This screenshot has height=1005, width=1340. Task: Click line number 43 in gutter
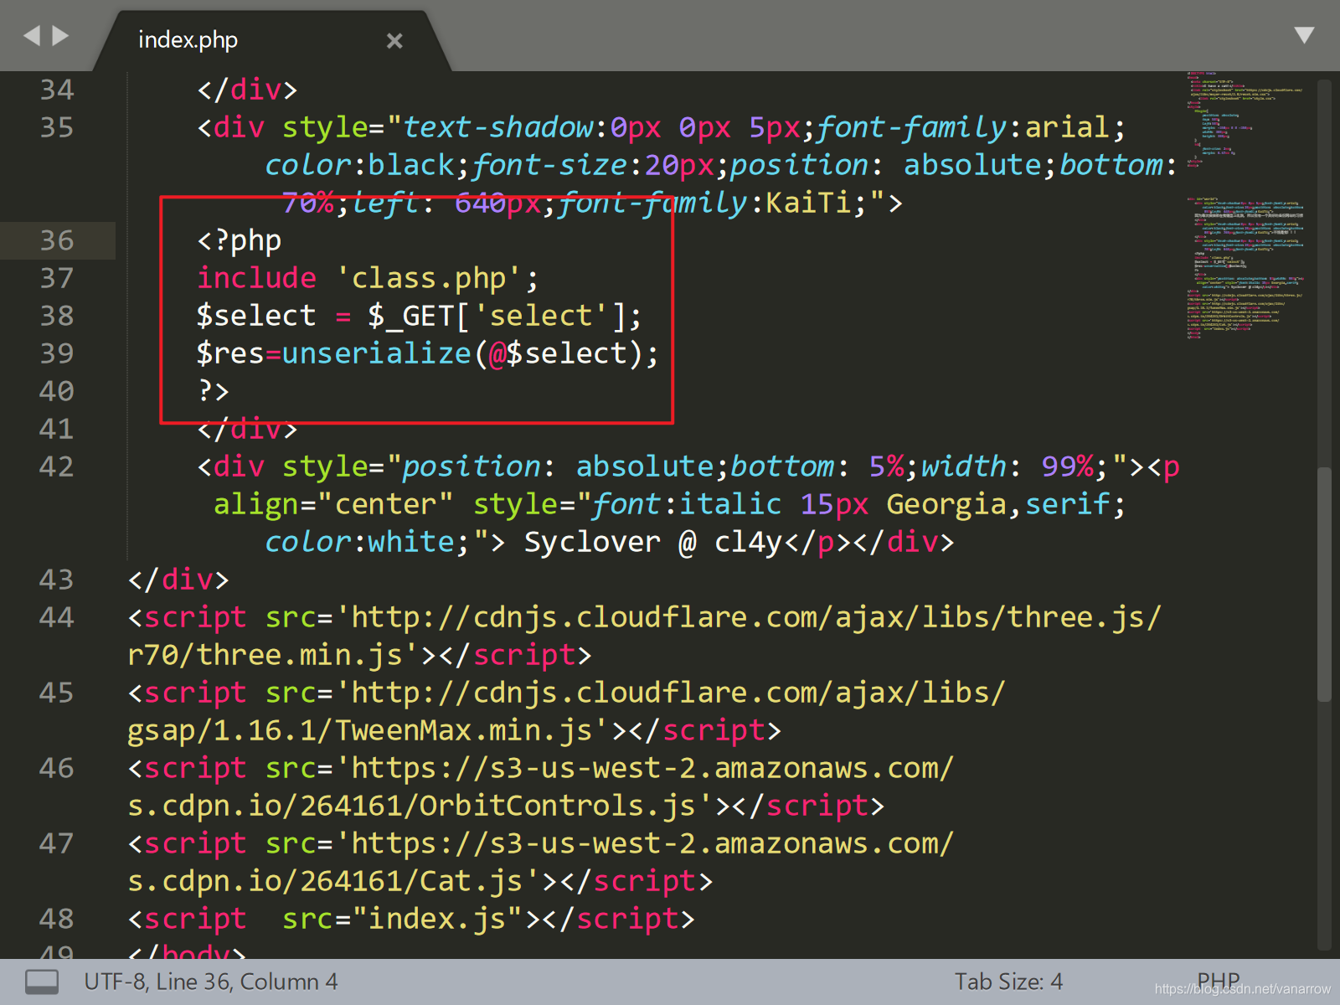57,580
